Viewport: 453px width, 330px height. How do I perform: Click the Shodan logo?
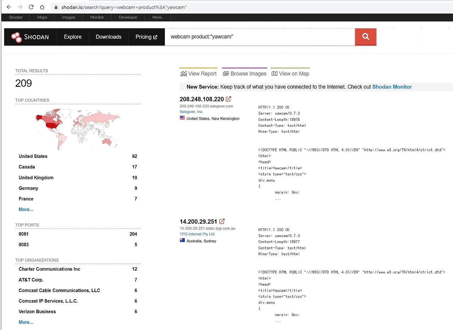coord(30,37)
